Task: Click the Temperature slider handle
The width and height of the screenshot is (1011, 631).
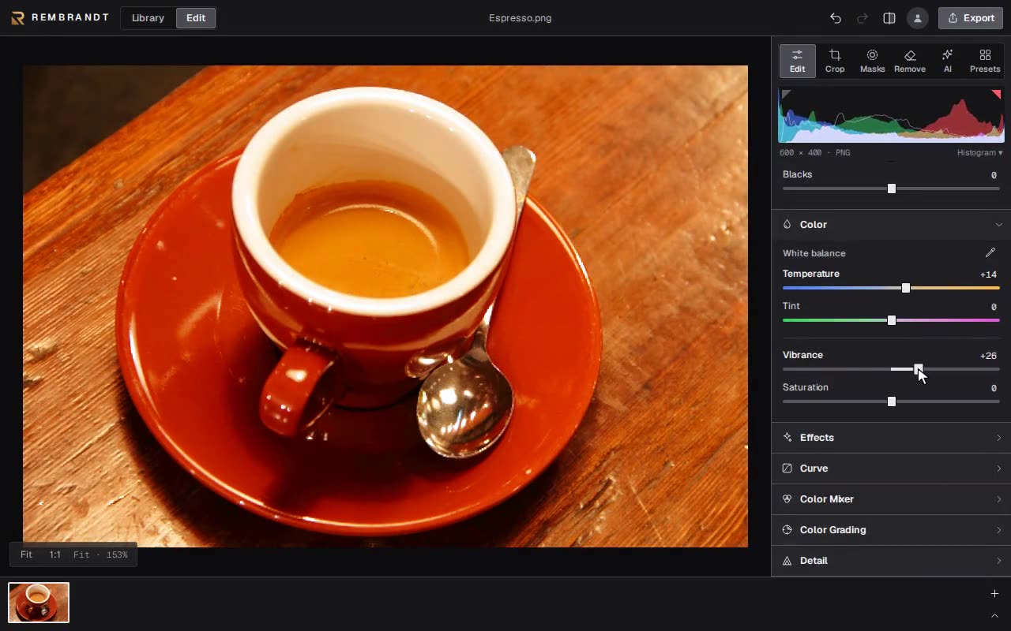Action: click(x=906, y=288)
